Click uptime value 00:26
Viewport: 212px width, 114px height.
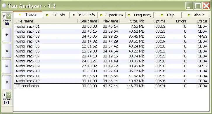coord(160,81)
